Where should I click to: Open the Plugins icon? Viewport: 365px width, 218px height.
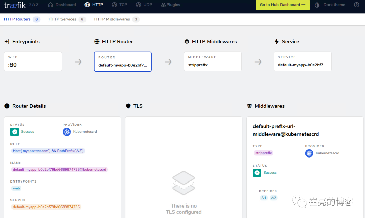[163, 5]
